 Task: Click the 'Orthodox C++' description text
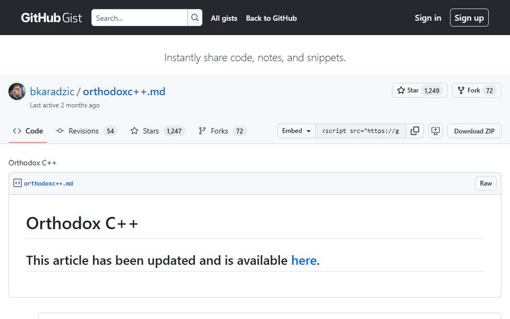pos(32,163)
